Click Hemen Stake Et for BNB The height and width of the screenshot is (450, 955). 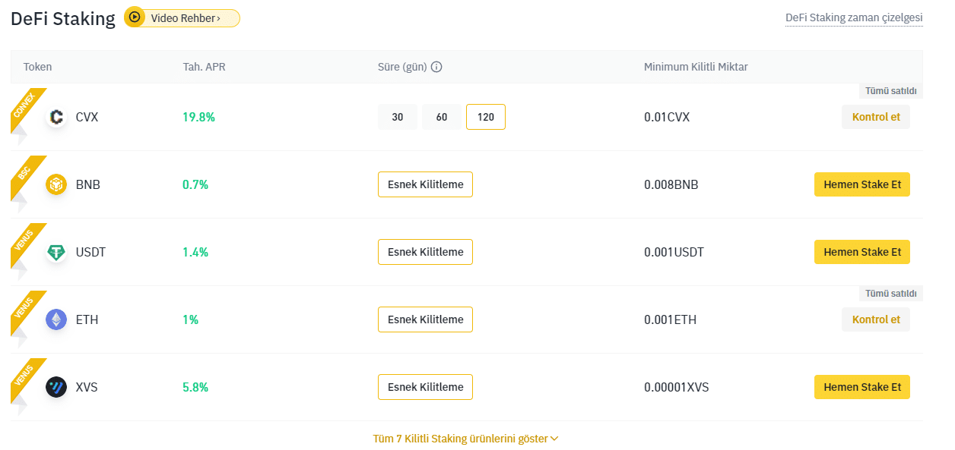point(862,184)
